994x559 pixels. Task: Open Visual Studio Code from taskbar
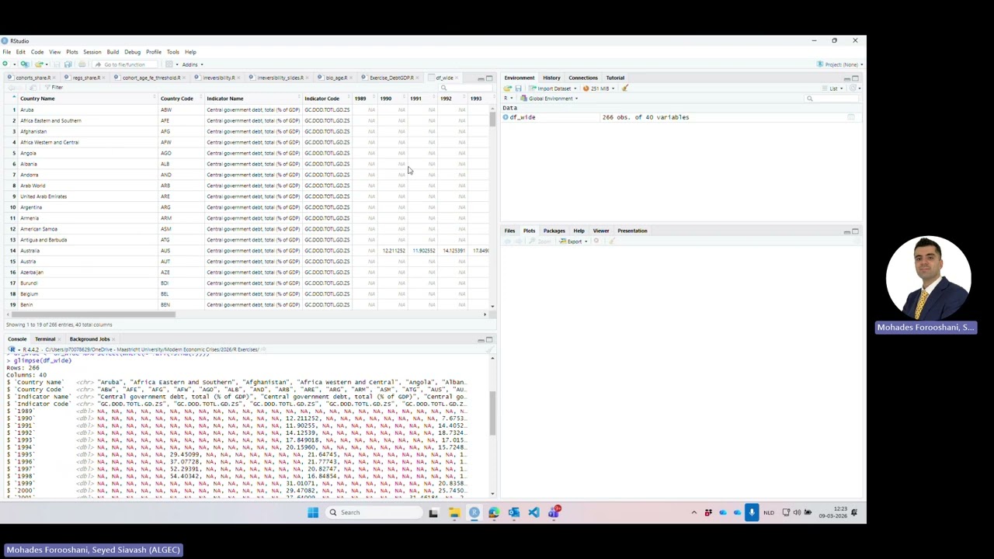point(533,512)
